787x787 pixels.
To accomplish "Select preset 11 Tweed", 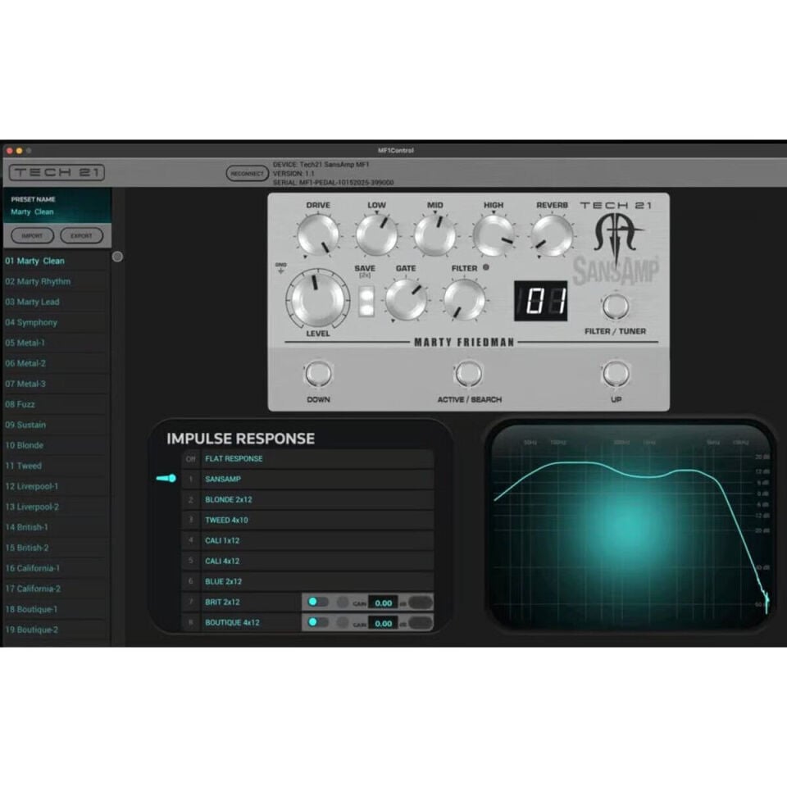I will point(56,466).
